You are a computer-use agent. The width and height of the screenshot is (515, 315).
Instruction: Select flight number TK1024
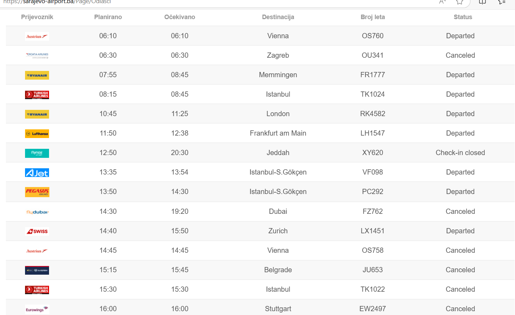[372, 94]
